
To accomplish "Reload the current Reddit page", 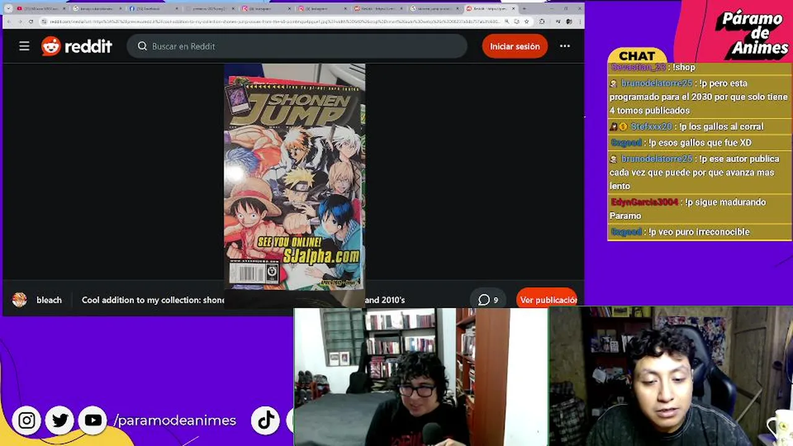I will point(31,22).
